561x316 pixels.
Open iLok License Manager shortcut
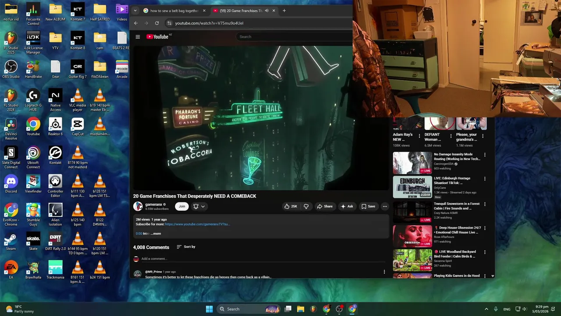(x=33, y=43)
